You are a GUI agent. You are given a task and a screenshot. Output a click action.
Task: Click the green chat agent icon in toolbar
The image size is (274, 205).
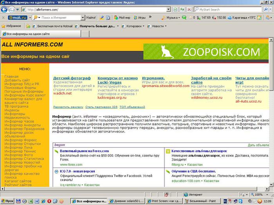click(184, 18)
